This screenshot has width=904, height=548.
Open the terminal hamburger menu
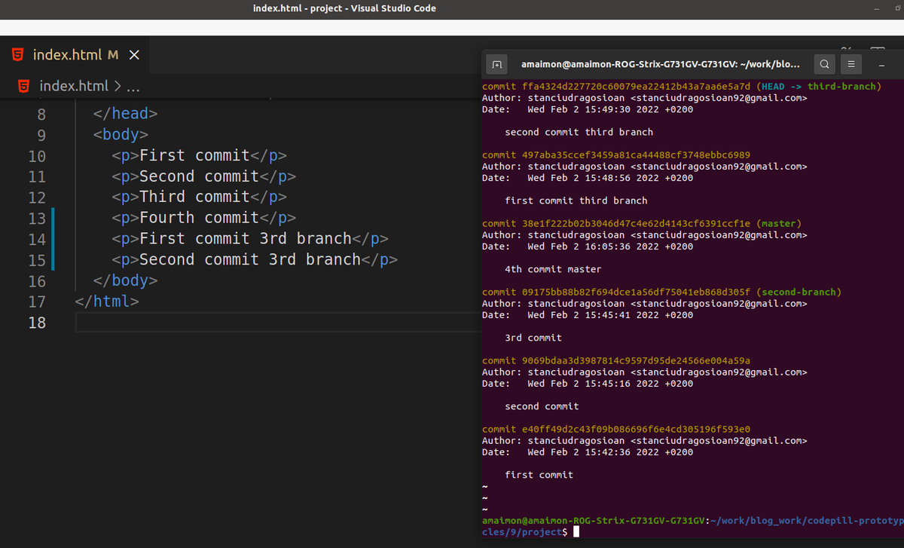851,64
